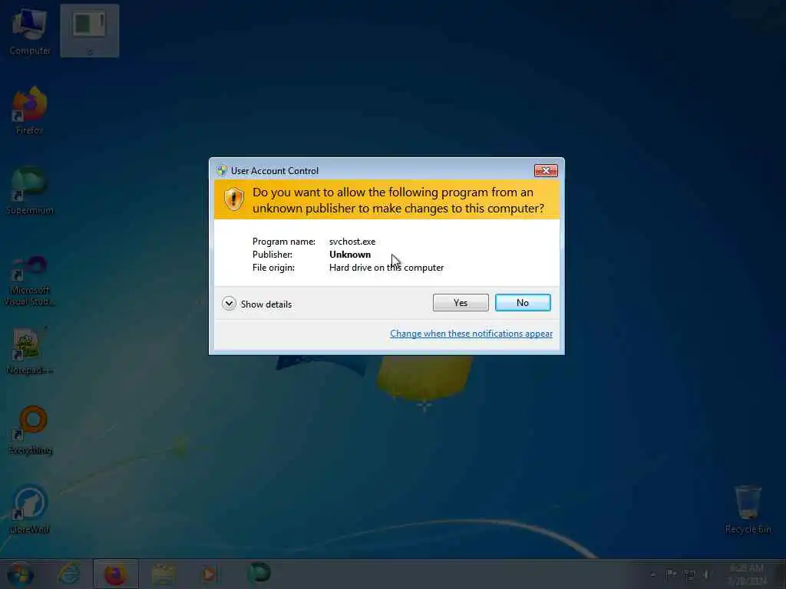This screenshot has height=589, width=786.
Task: Open Windows Media Player from the taskbar
Action: [x=209, y=574]
